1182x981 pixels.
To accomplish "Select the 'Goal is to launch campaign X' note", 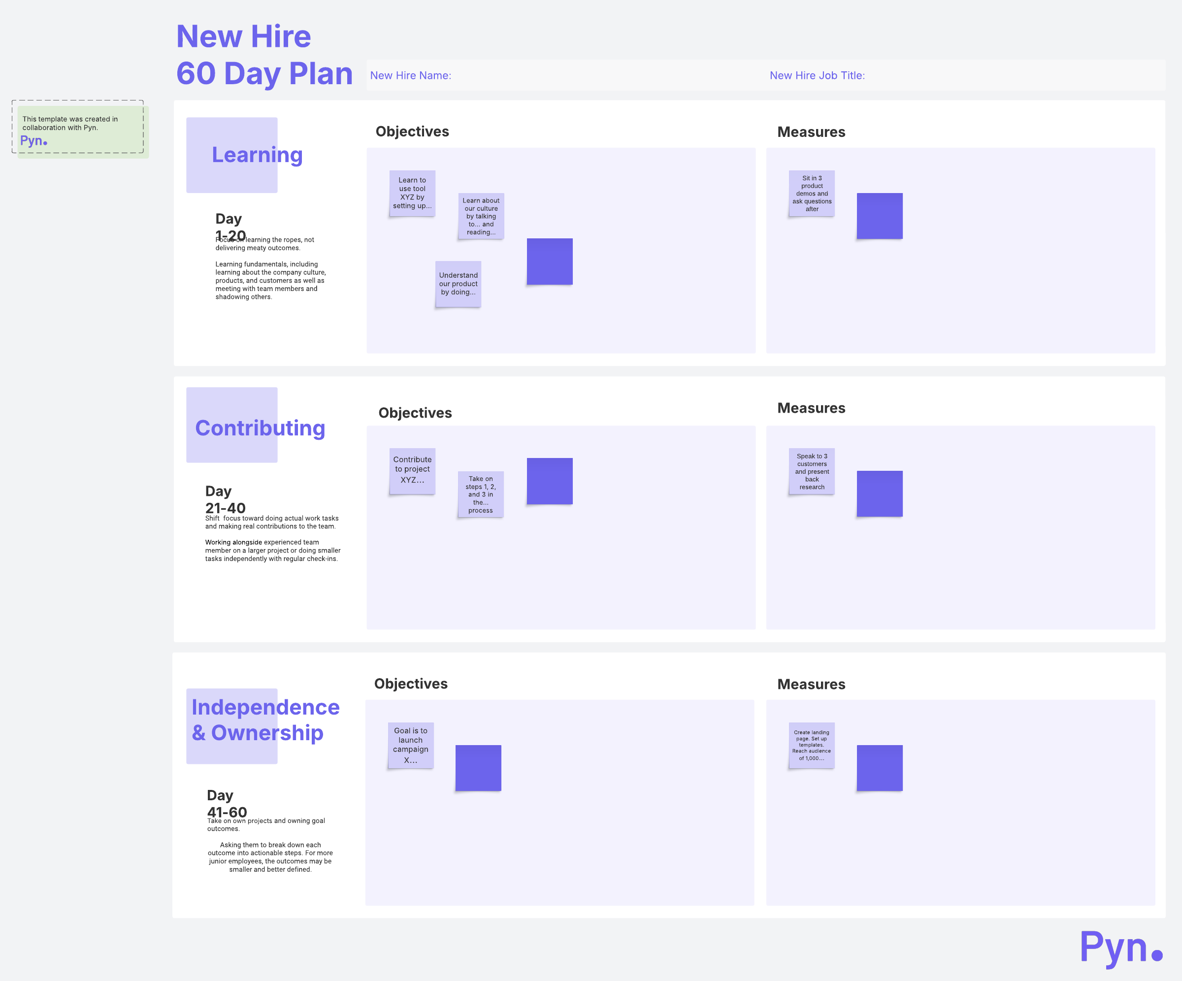I will tap(410, 745).
